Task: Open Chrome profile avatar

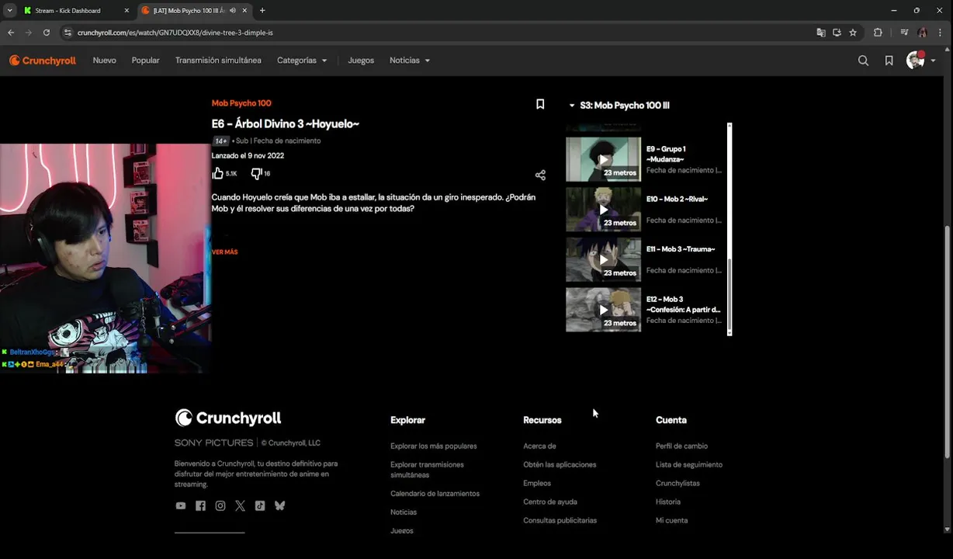Action: [x=922, y=33]
